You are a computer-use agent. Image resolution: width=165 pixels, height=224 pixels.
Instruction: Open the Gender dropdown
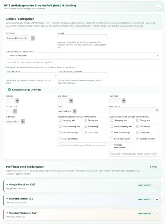[12, 101]
